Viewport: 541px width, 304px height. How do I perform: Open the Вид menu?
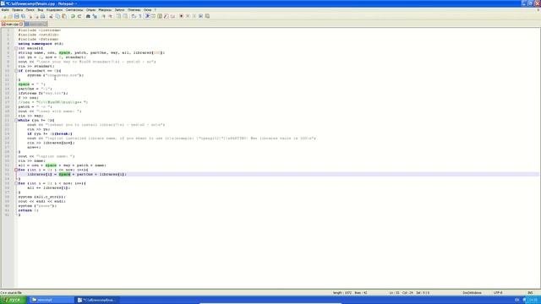pos(41,10)
